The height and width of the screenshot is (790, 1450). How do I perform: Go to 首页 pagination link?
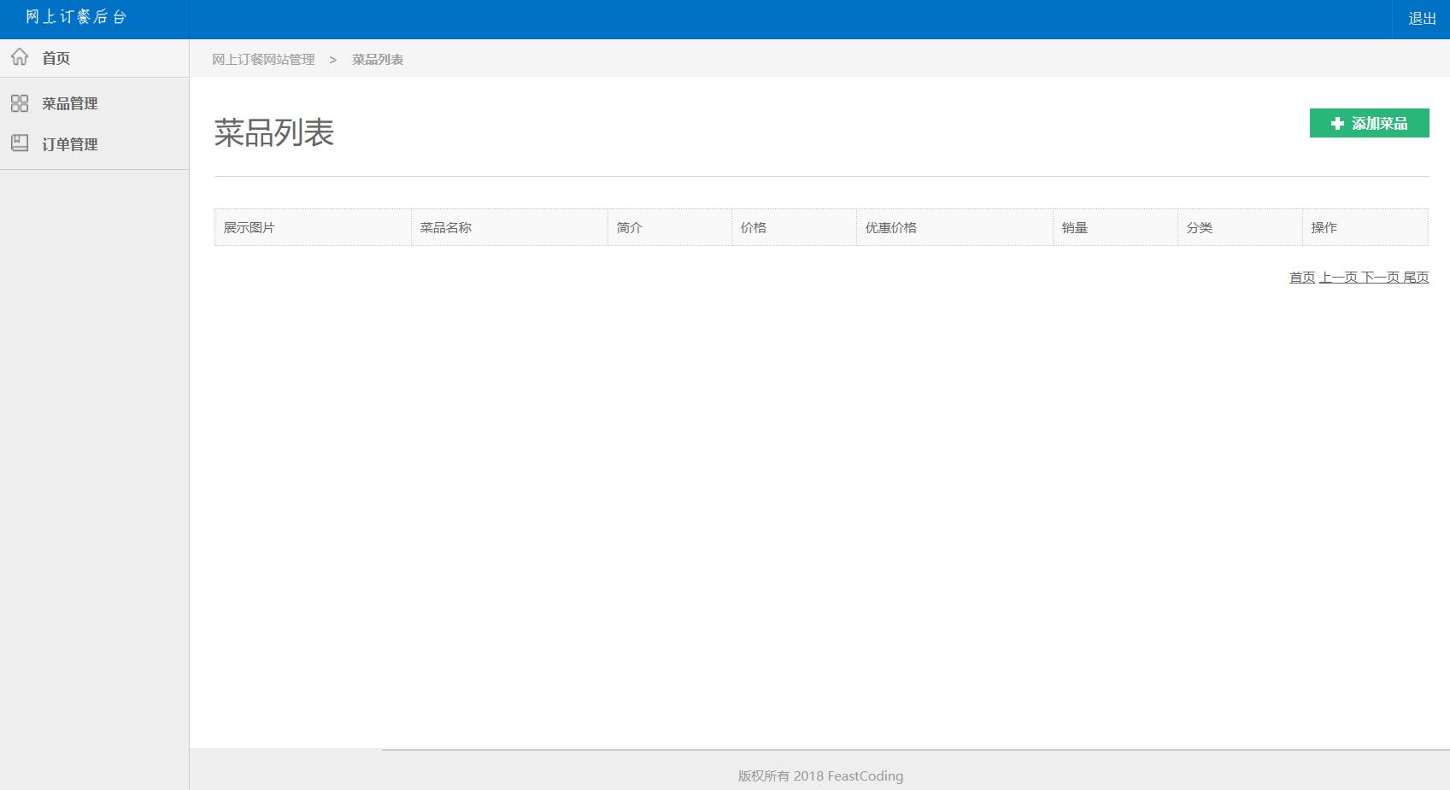1302,278
